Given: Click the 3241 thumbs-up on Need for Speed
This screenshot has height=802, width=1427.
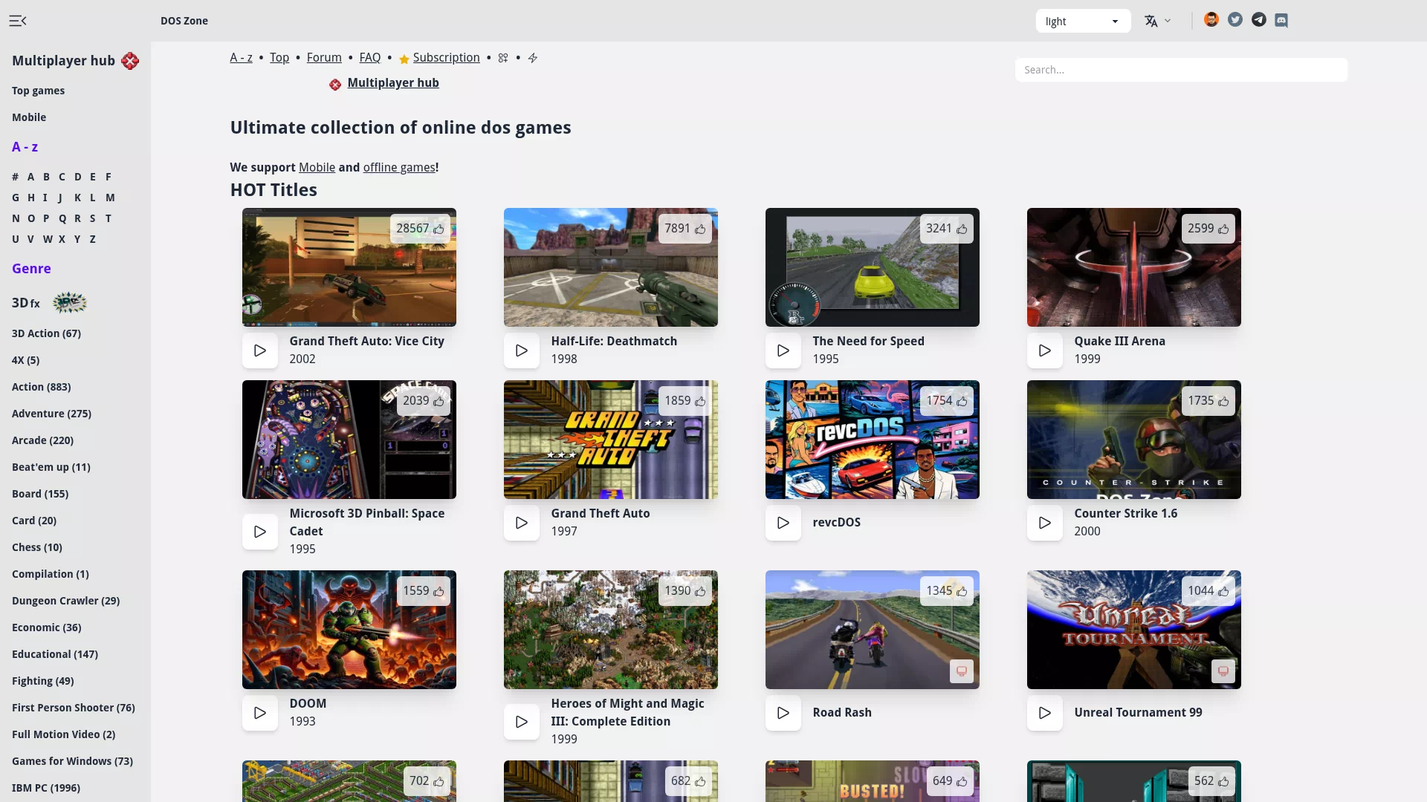Looking at the screenshot, I should tap(947, 229).
